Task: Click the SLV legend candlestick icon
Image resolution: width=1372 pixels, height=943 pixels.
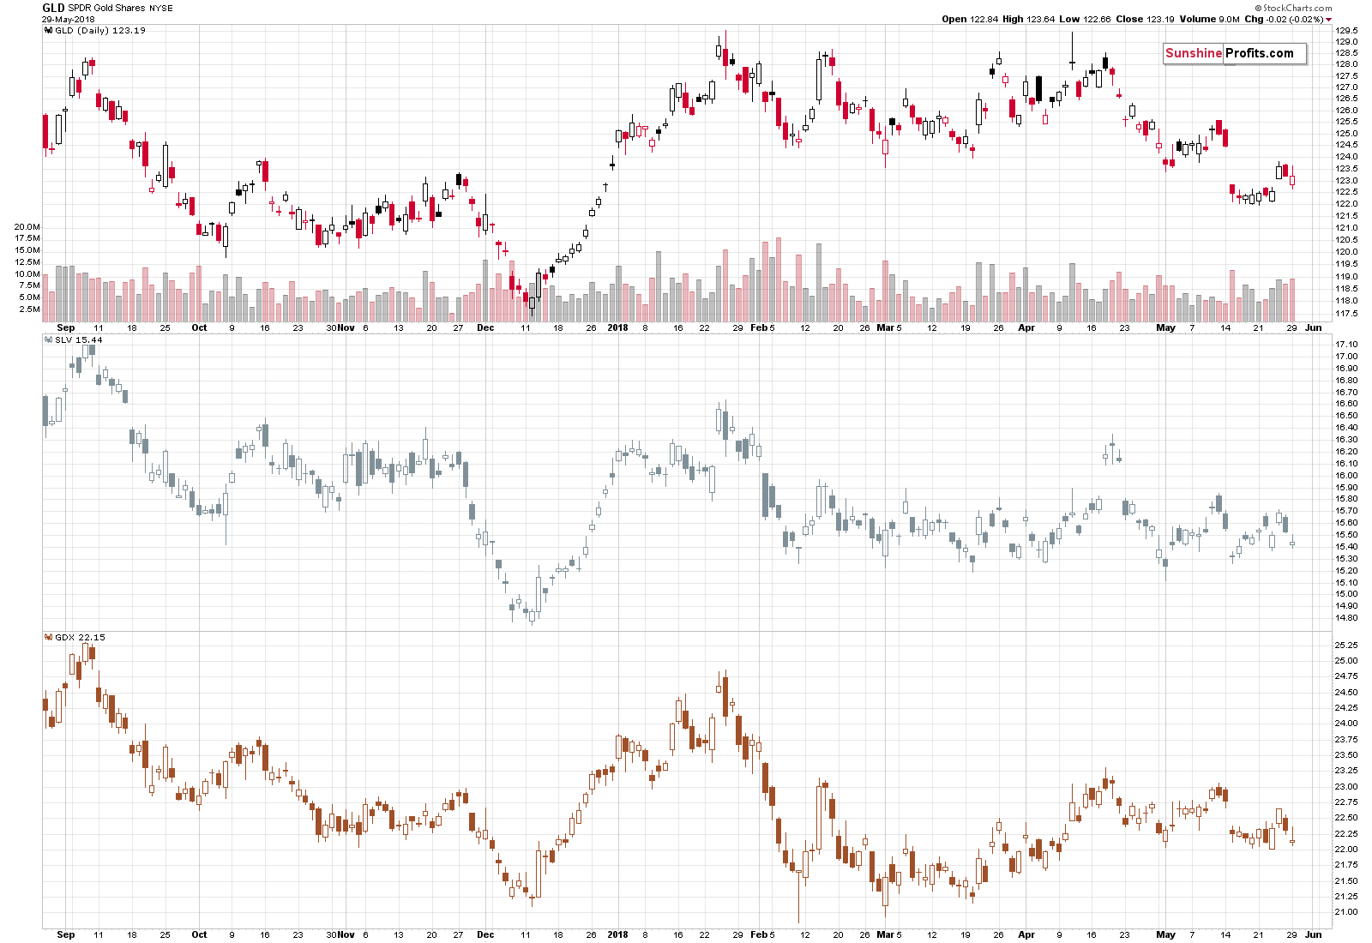Action: coord(49,339)
